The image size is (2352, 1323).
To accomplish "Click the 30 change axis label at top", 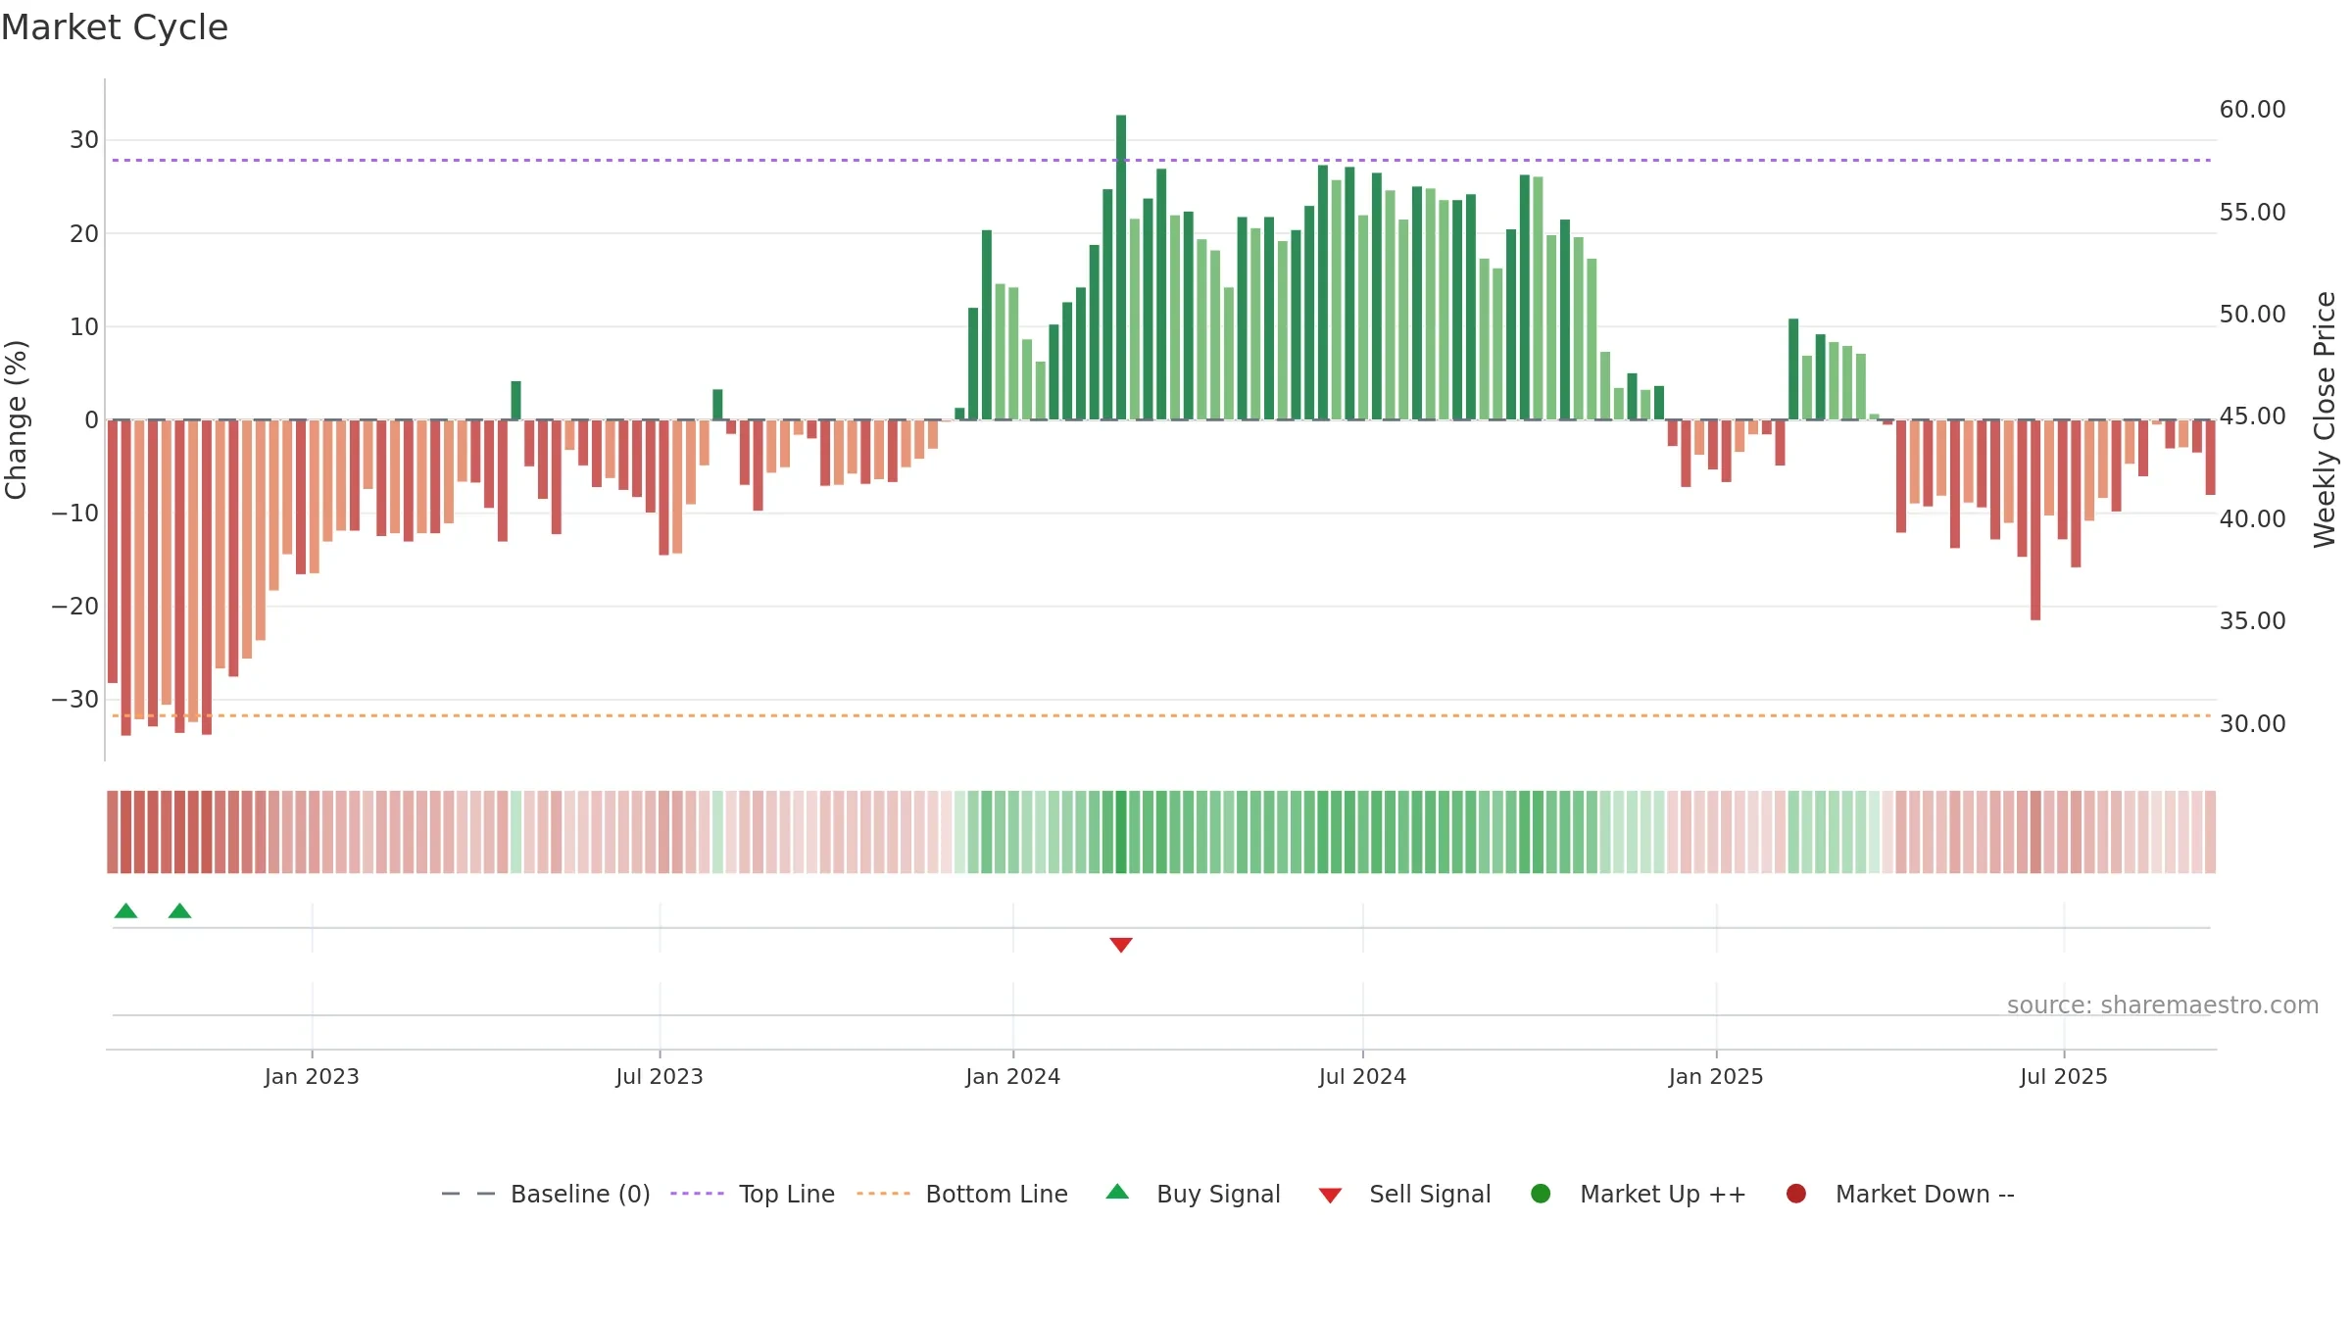I will pos(84,139).
